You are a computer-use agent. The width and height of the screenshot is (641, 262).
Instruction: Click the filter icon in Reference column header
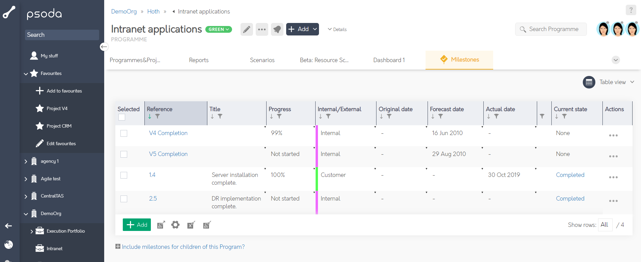click(x=158, y=116)
